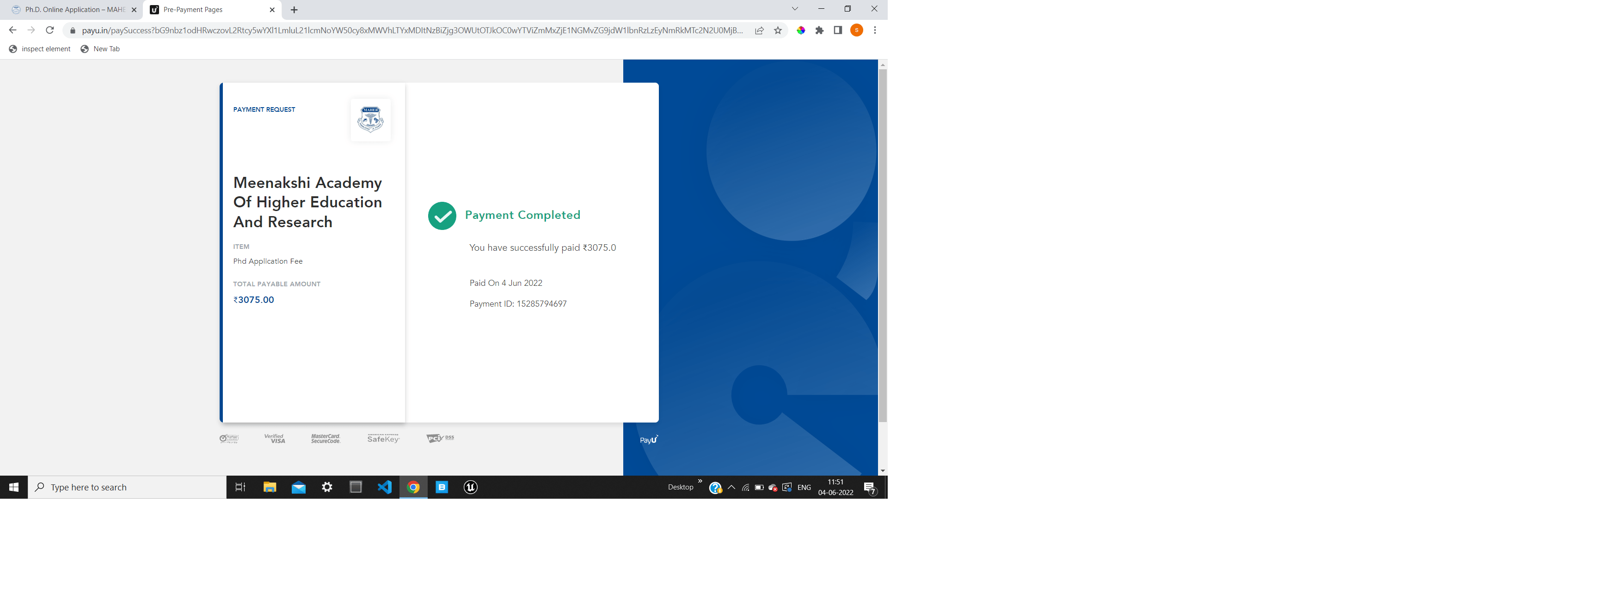
Task: Open Visual Studio Code from taskbar
Action: coord(385,488)
